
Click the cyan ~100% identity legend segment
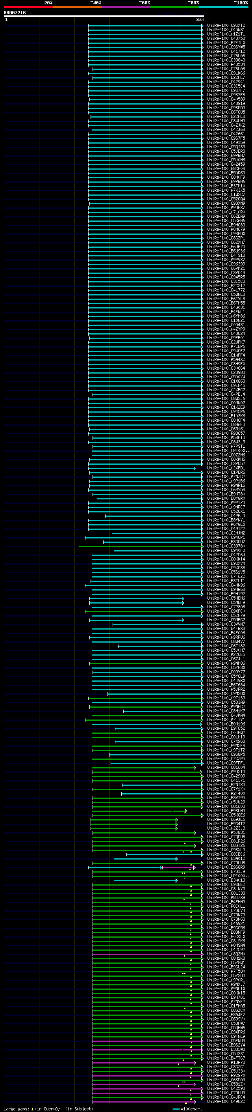click(224, 7)
